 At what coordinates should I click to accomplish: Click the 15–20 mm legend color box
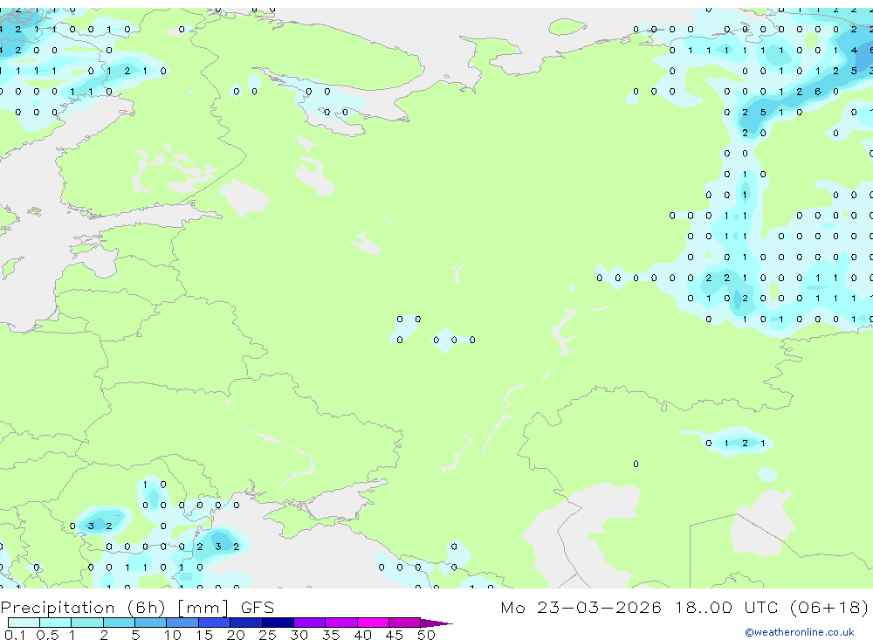[215, 623]
